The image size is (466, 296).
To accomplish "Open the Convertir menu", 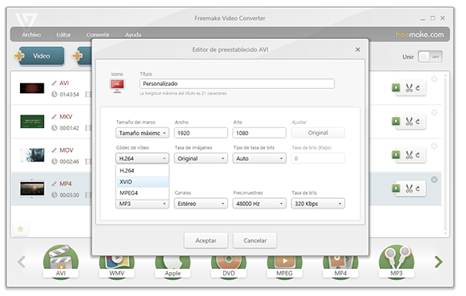I will (x=98, y=35).
